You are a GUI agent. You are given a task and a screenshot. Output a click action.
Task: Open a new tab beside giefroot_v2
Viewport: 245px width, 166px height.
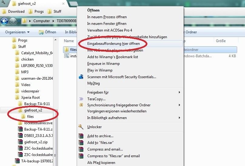73,4
